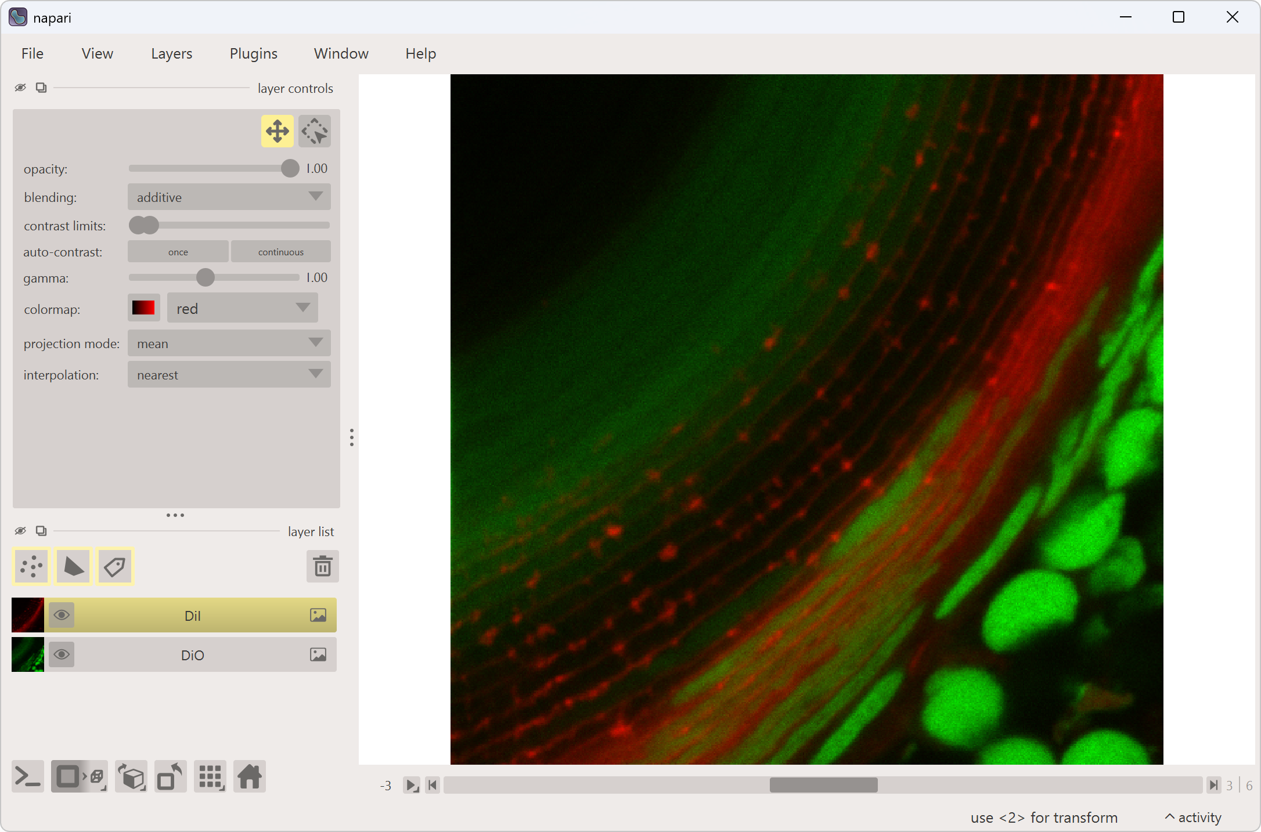Click the axis label -3

click(x=386, y=786)
